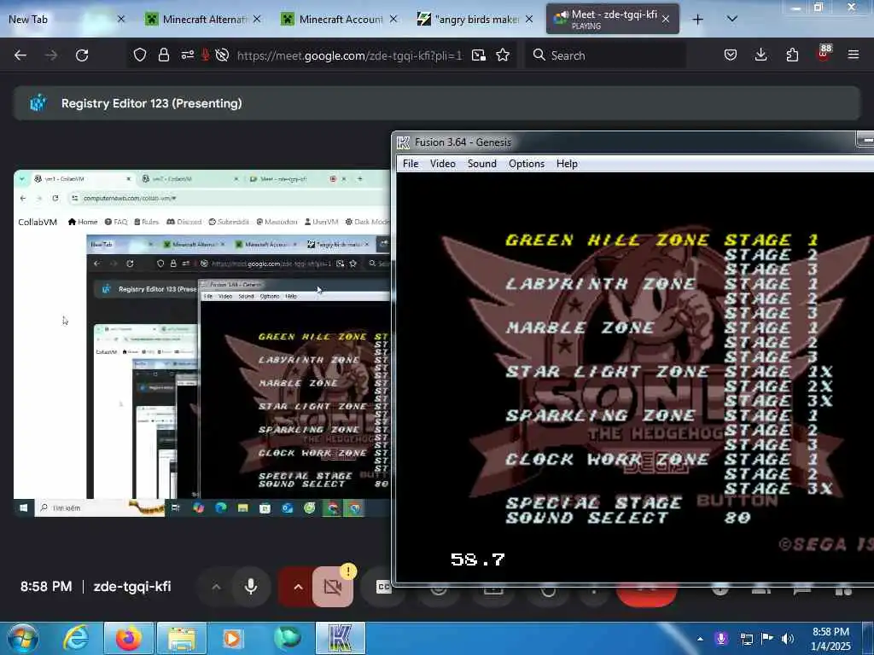Select CLOCK WORK ZONE in level select
The height and width of the screenshot is (655, 874).
(x=608, y=460)
